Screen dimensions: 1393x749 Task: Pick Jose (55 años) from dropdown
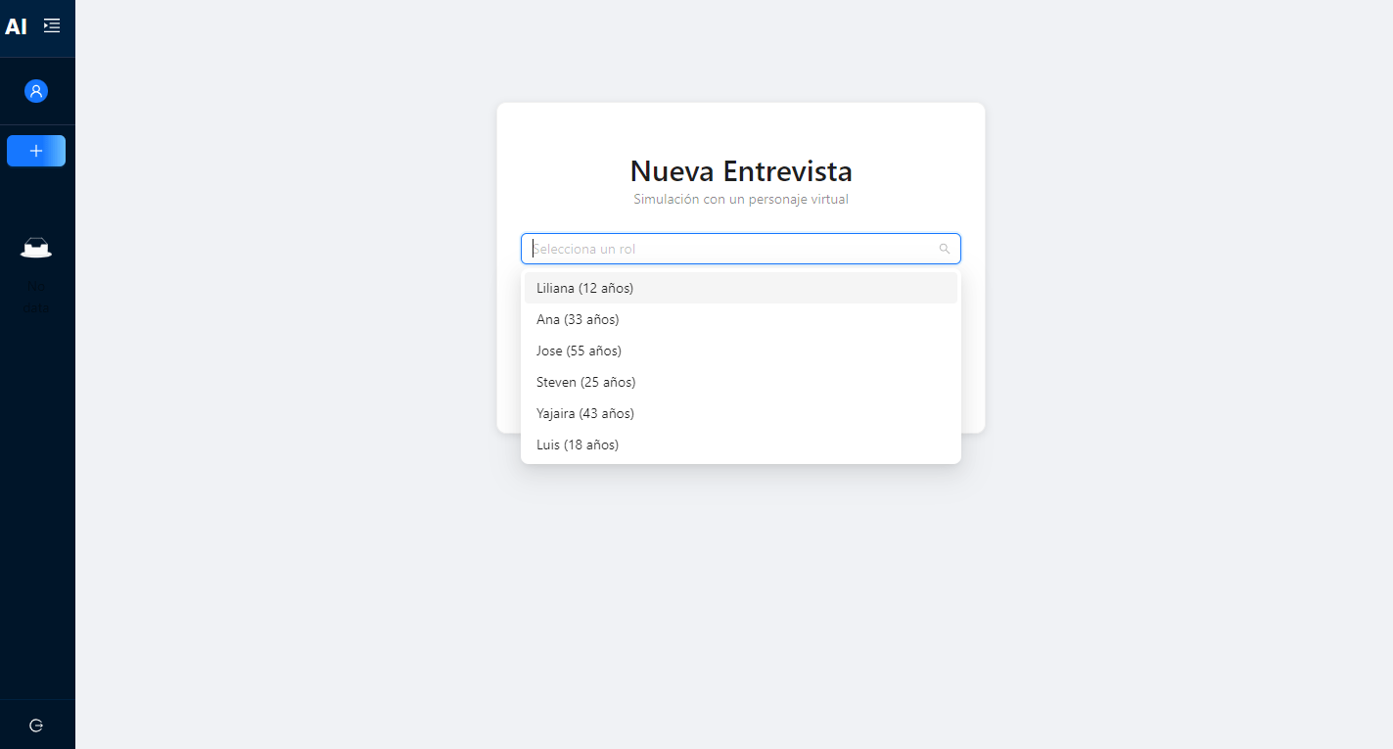(579, 351)
